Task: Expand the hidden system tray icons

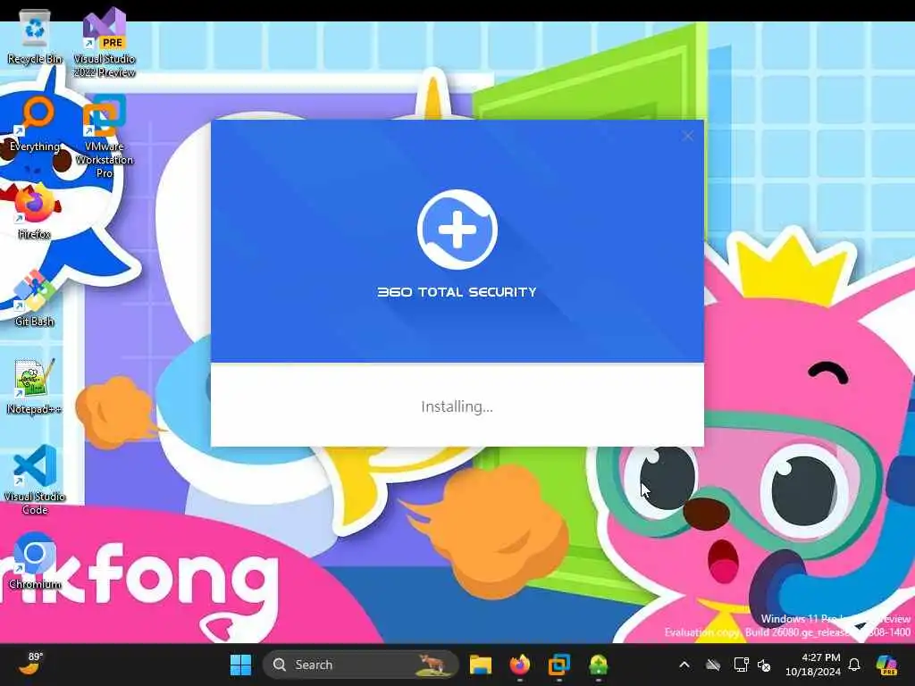Action: [684, 665]
